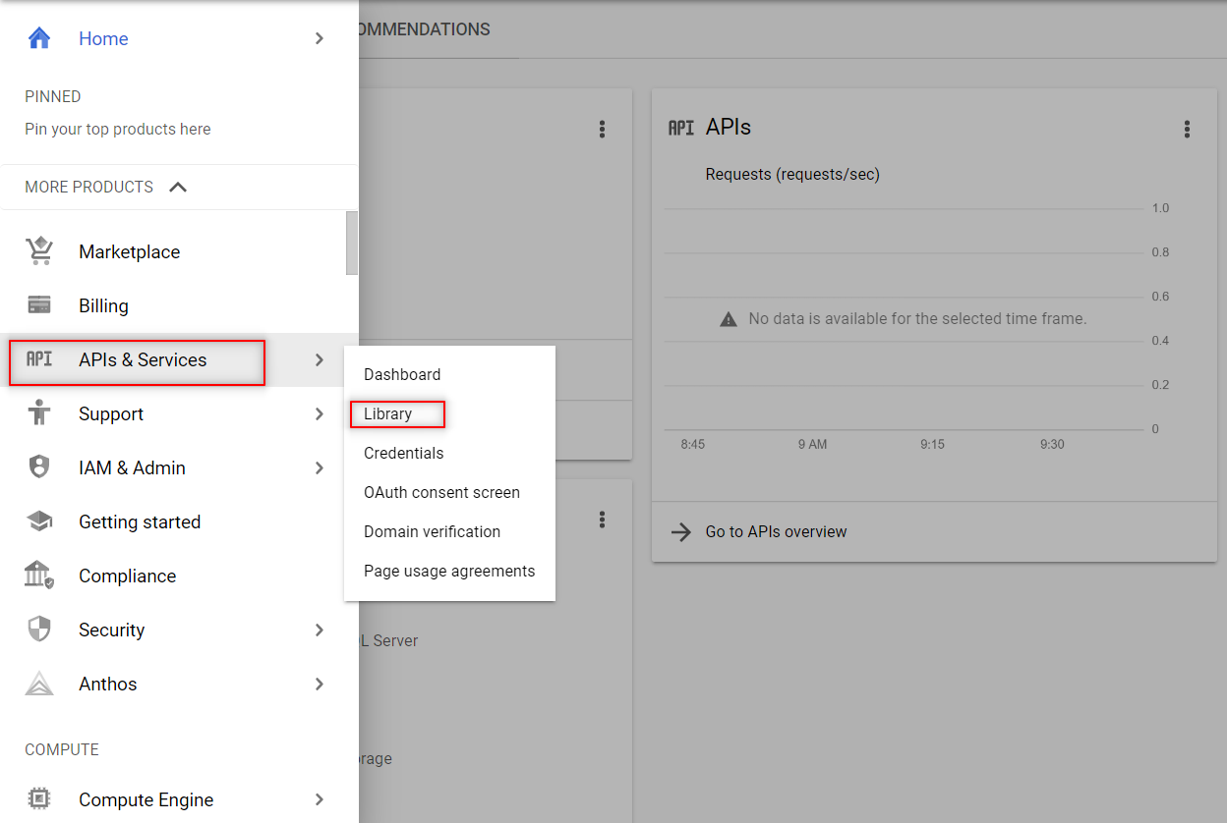Click the Anthos menu label
Viewport: 1227px width, 823px height.
pyautogui.click(x=108, y=684)
